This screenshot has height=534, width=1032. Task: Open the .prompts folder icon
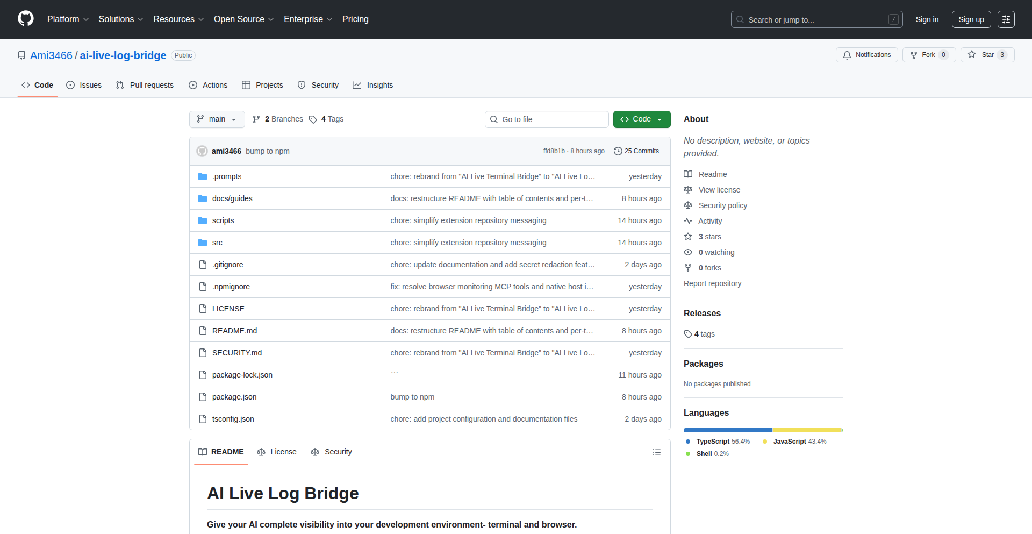click(x=203, y=176)
